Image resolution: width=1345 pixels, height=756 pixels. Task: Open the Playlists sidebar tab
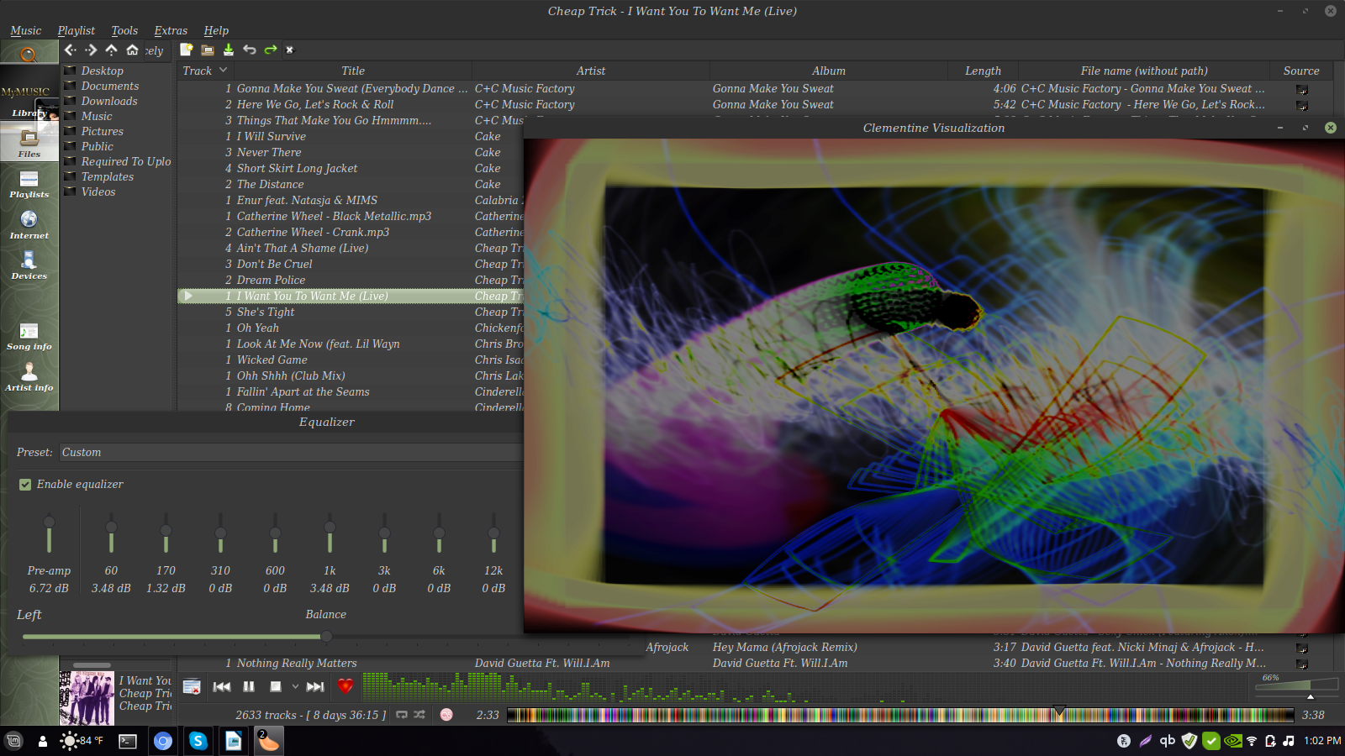pyautogui.click(x=29, y=183)
